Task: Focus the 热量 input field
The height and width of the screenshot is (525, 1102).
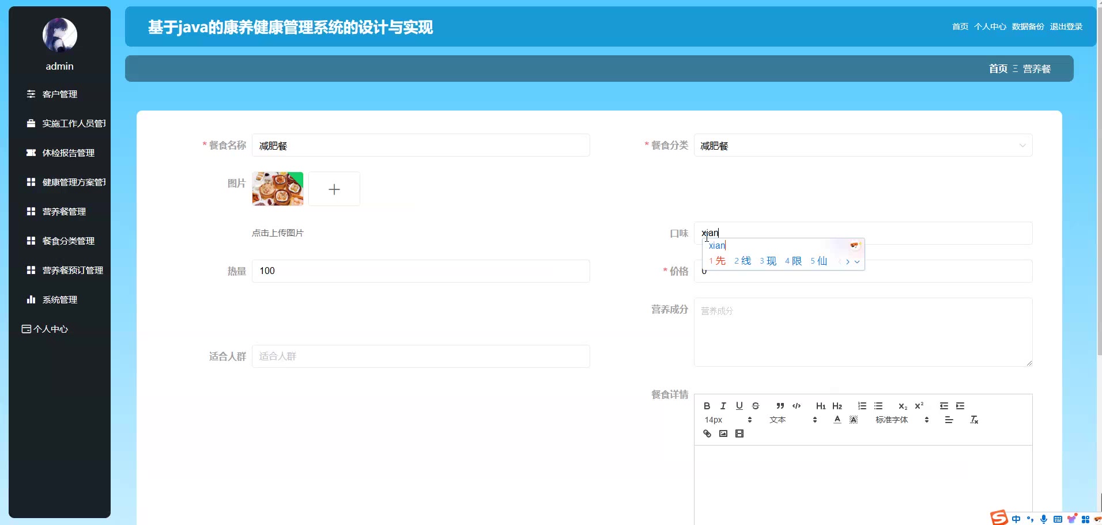Action: coord(421,271)
